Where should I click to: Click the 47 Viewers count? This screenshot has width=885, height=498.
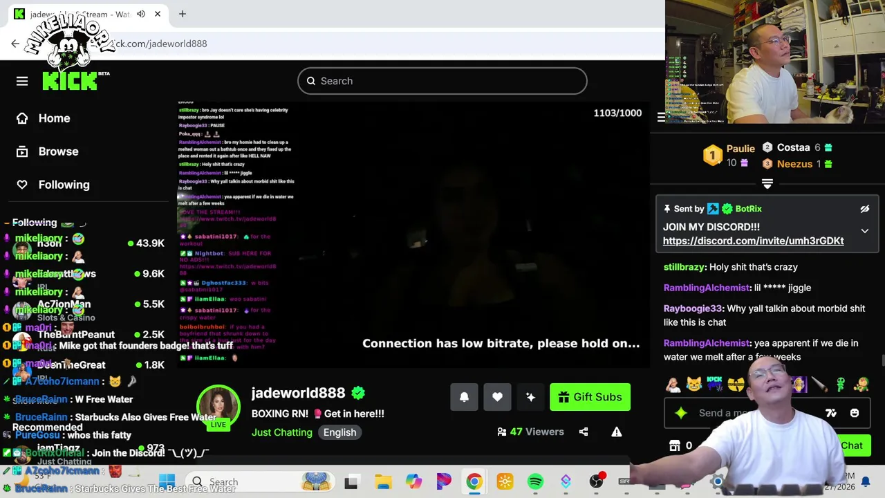531,432
